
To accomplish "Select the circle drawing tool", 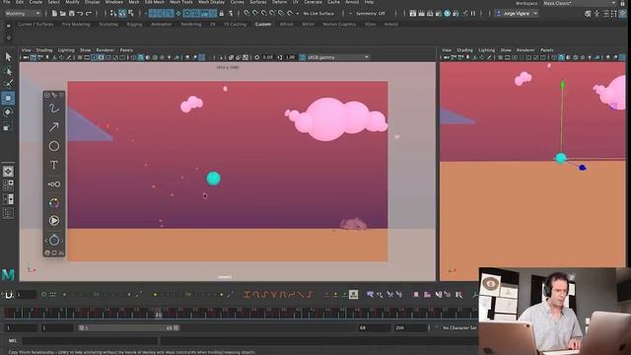I will coord(54,146).
